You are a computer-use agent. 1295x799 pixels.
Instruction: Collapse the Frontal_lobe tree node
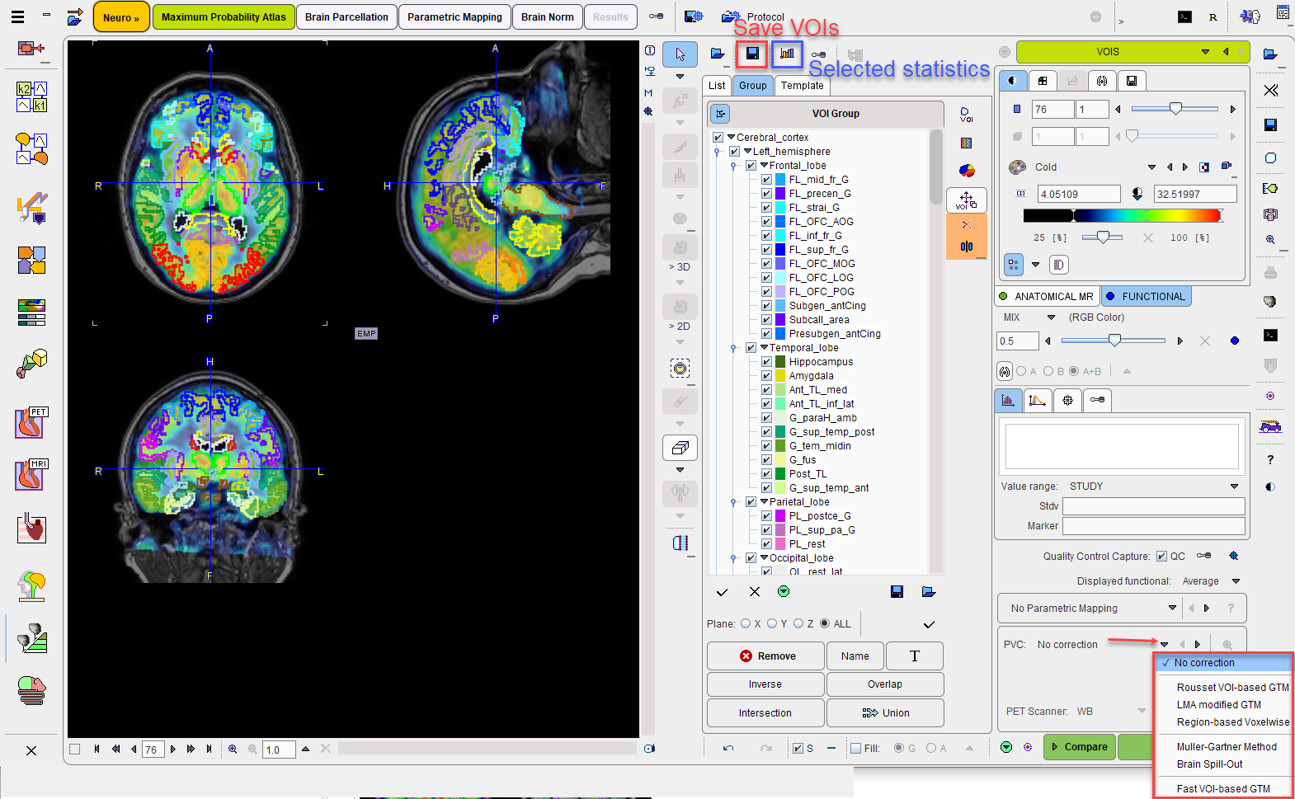pos(765,166)
